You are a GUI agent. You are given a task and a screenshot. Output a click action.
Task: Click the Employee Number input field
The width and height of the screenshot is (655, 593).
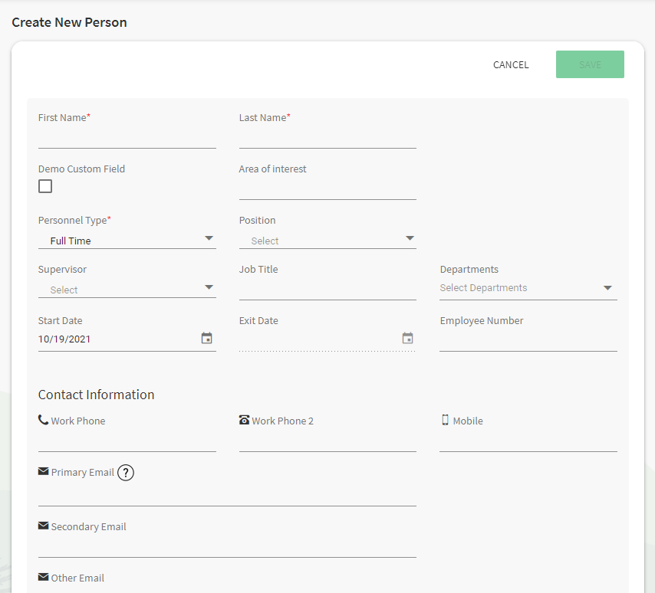(x=528, y=342)
